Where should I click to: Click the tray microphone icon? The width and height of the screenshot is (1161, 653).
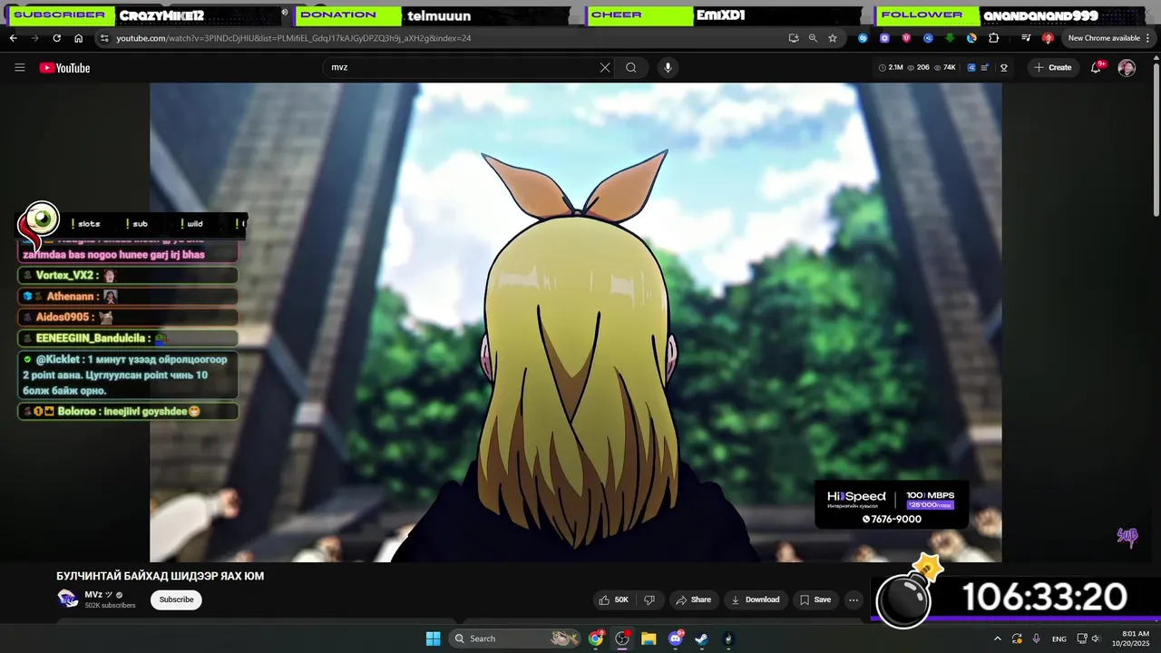[x=1036, y=638]
